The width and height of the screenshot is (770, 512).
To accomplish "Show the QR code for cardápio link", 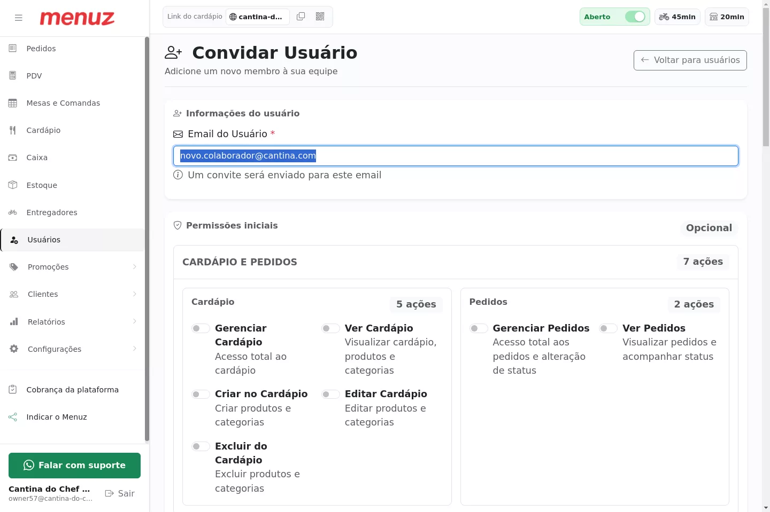I will [320, 17].
